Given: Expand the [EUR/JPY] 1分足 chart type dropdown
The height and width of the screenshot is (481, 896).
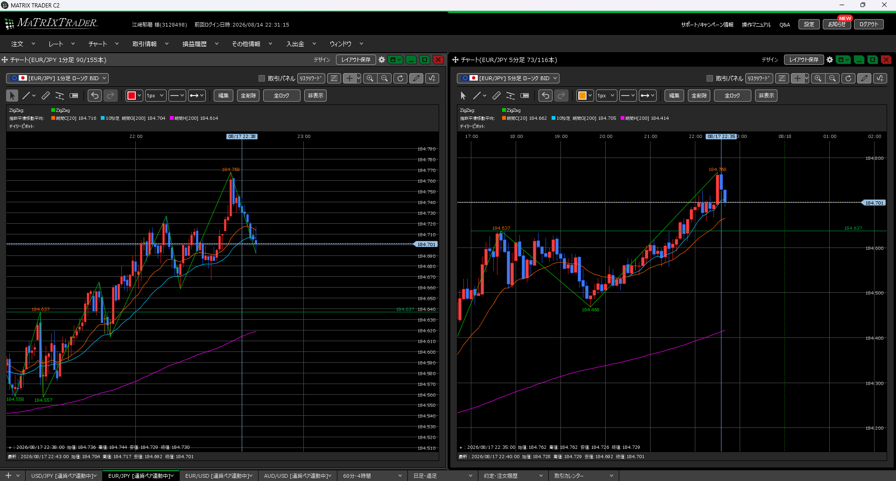Looking at the screenshot, I should (x=57, y=78).
